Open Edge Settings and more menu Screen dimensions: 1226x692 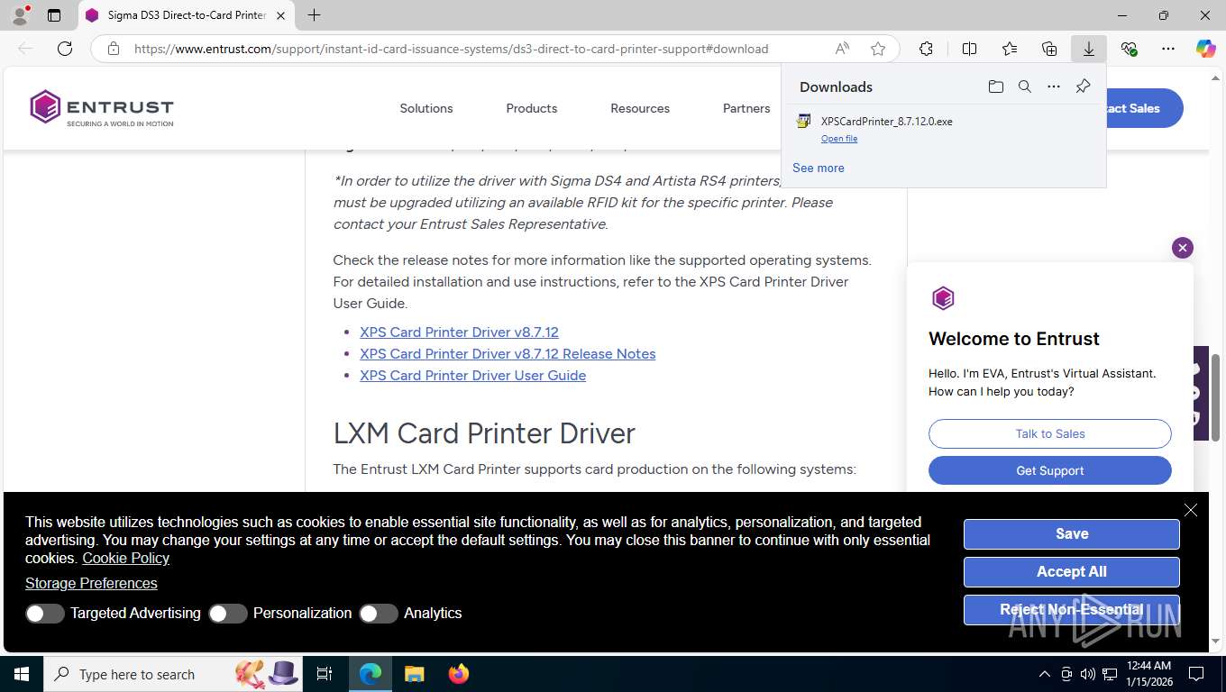click(x=1168, y=49)
